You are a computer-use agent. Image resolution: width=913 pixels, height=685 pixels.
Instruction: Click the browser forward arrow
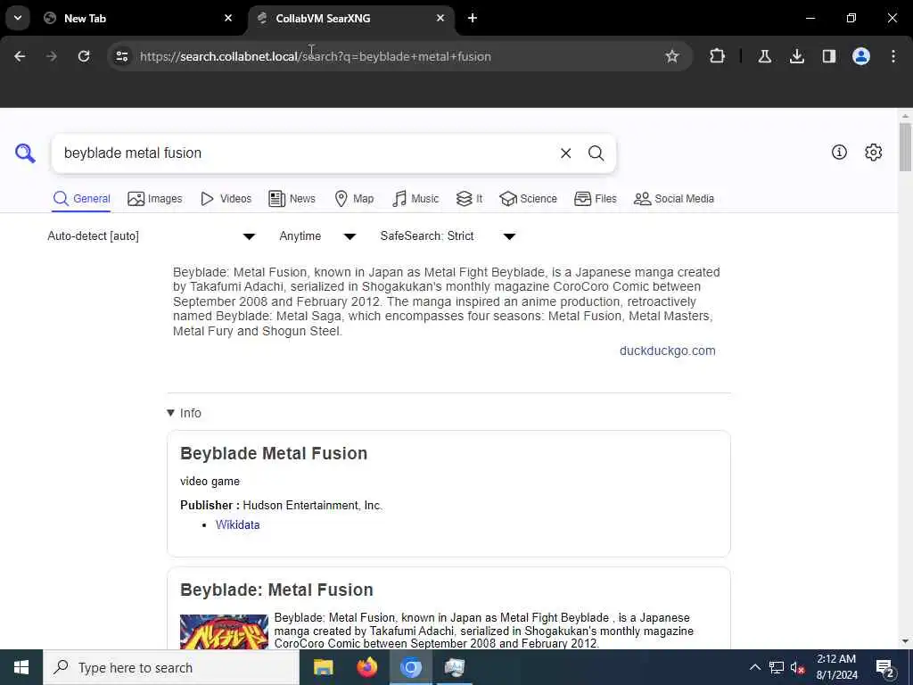tap(52, 56)
